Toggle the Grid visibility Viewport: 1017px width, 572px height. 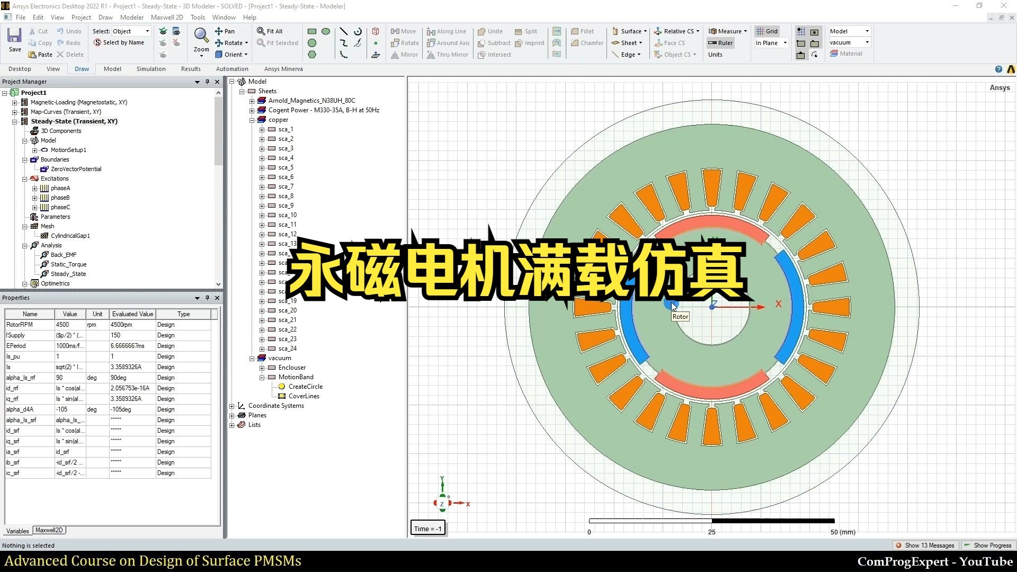767,31
